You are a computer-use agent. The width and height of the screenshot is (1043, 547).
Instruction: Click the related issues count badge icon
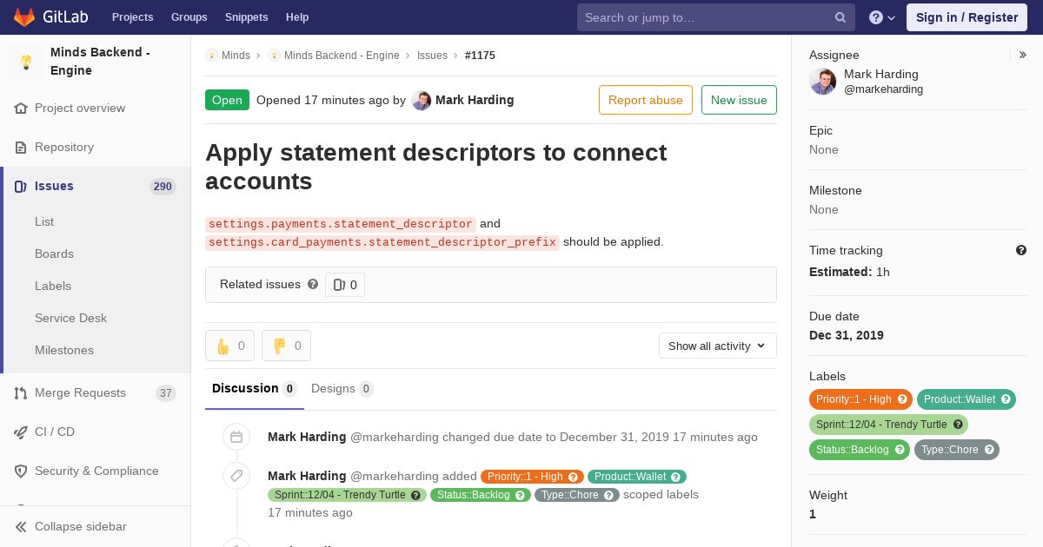tap(339, 285)
